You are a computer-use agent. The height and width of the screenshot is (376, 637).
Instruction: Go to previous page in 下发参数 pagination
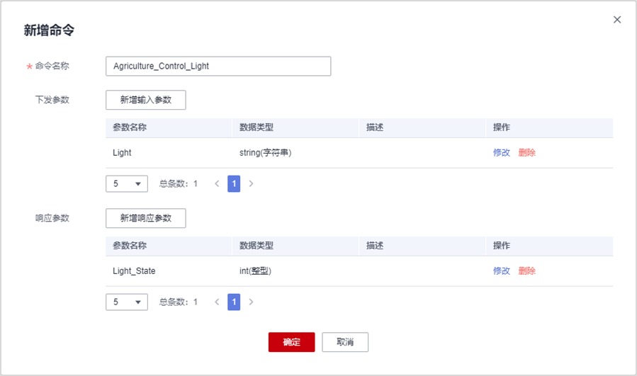point(217,184)
